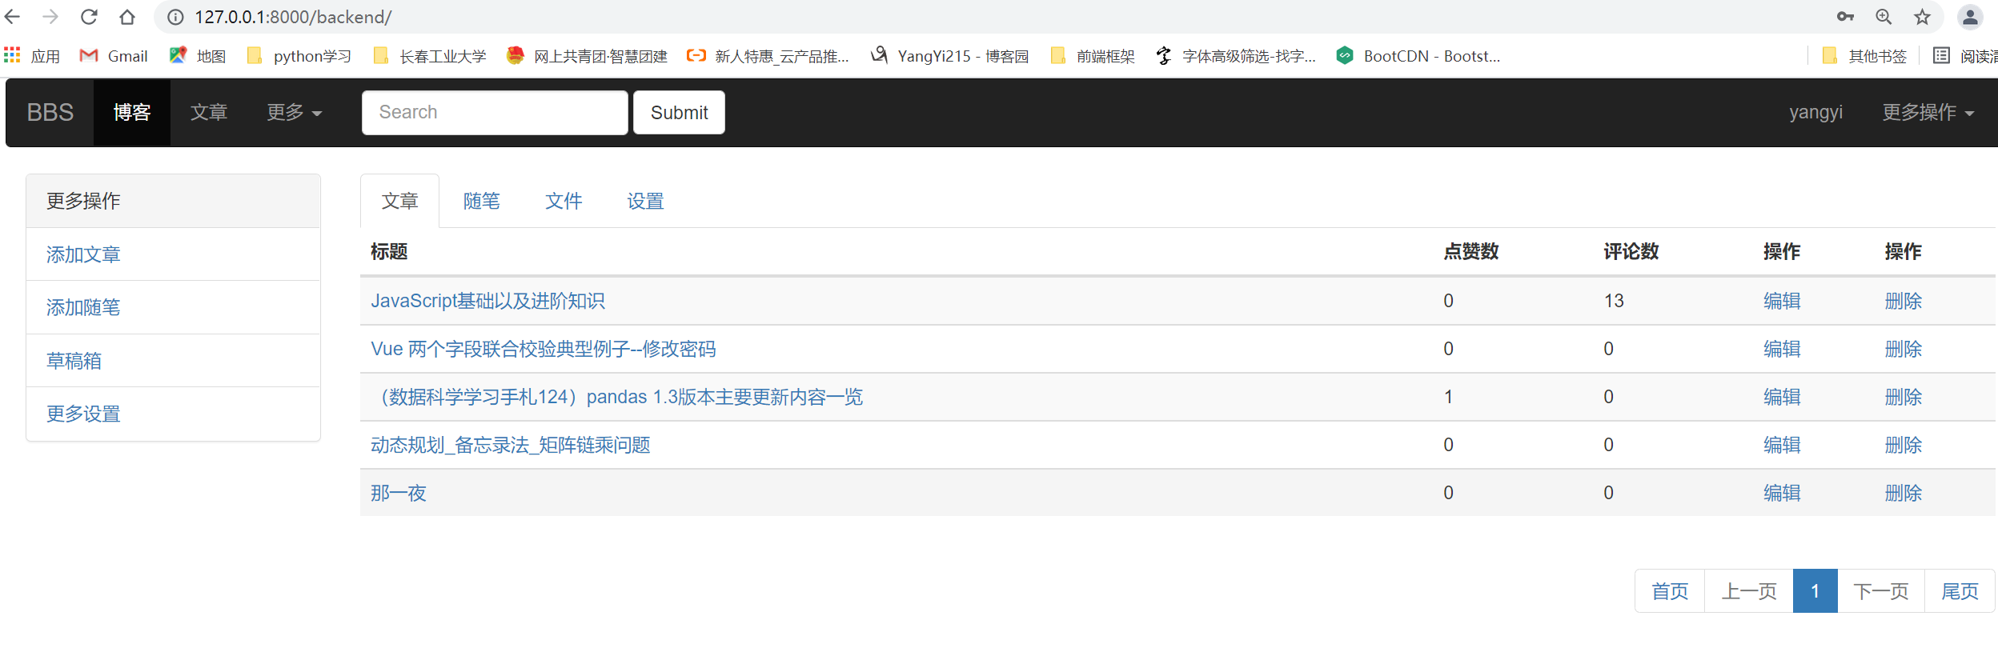Open 其他书签 folder
Screen dimensions: 1998x656
[x=1864, y=56]
